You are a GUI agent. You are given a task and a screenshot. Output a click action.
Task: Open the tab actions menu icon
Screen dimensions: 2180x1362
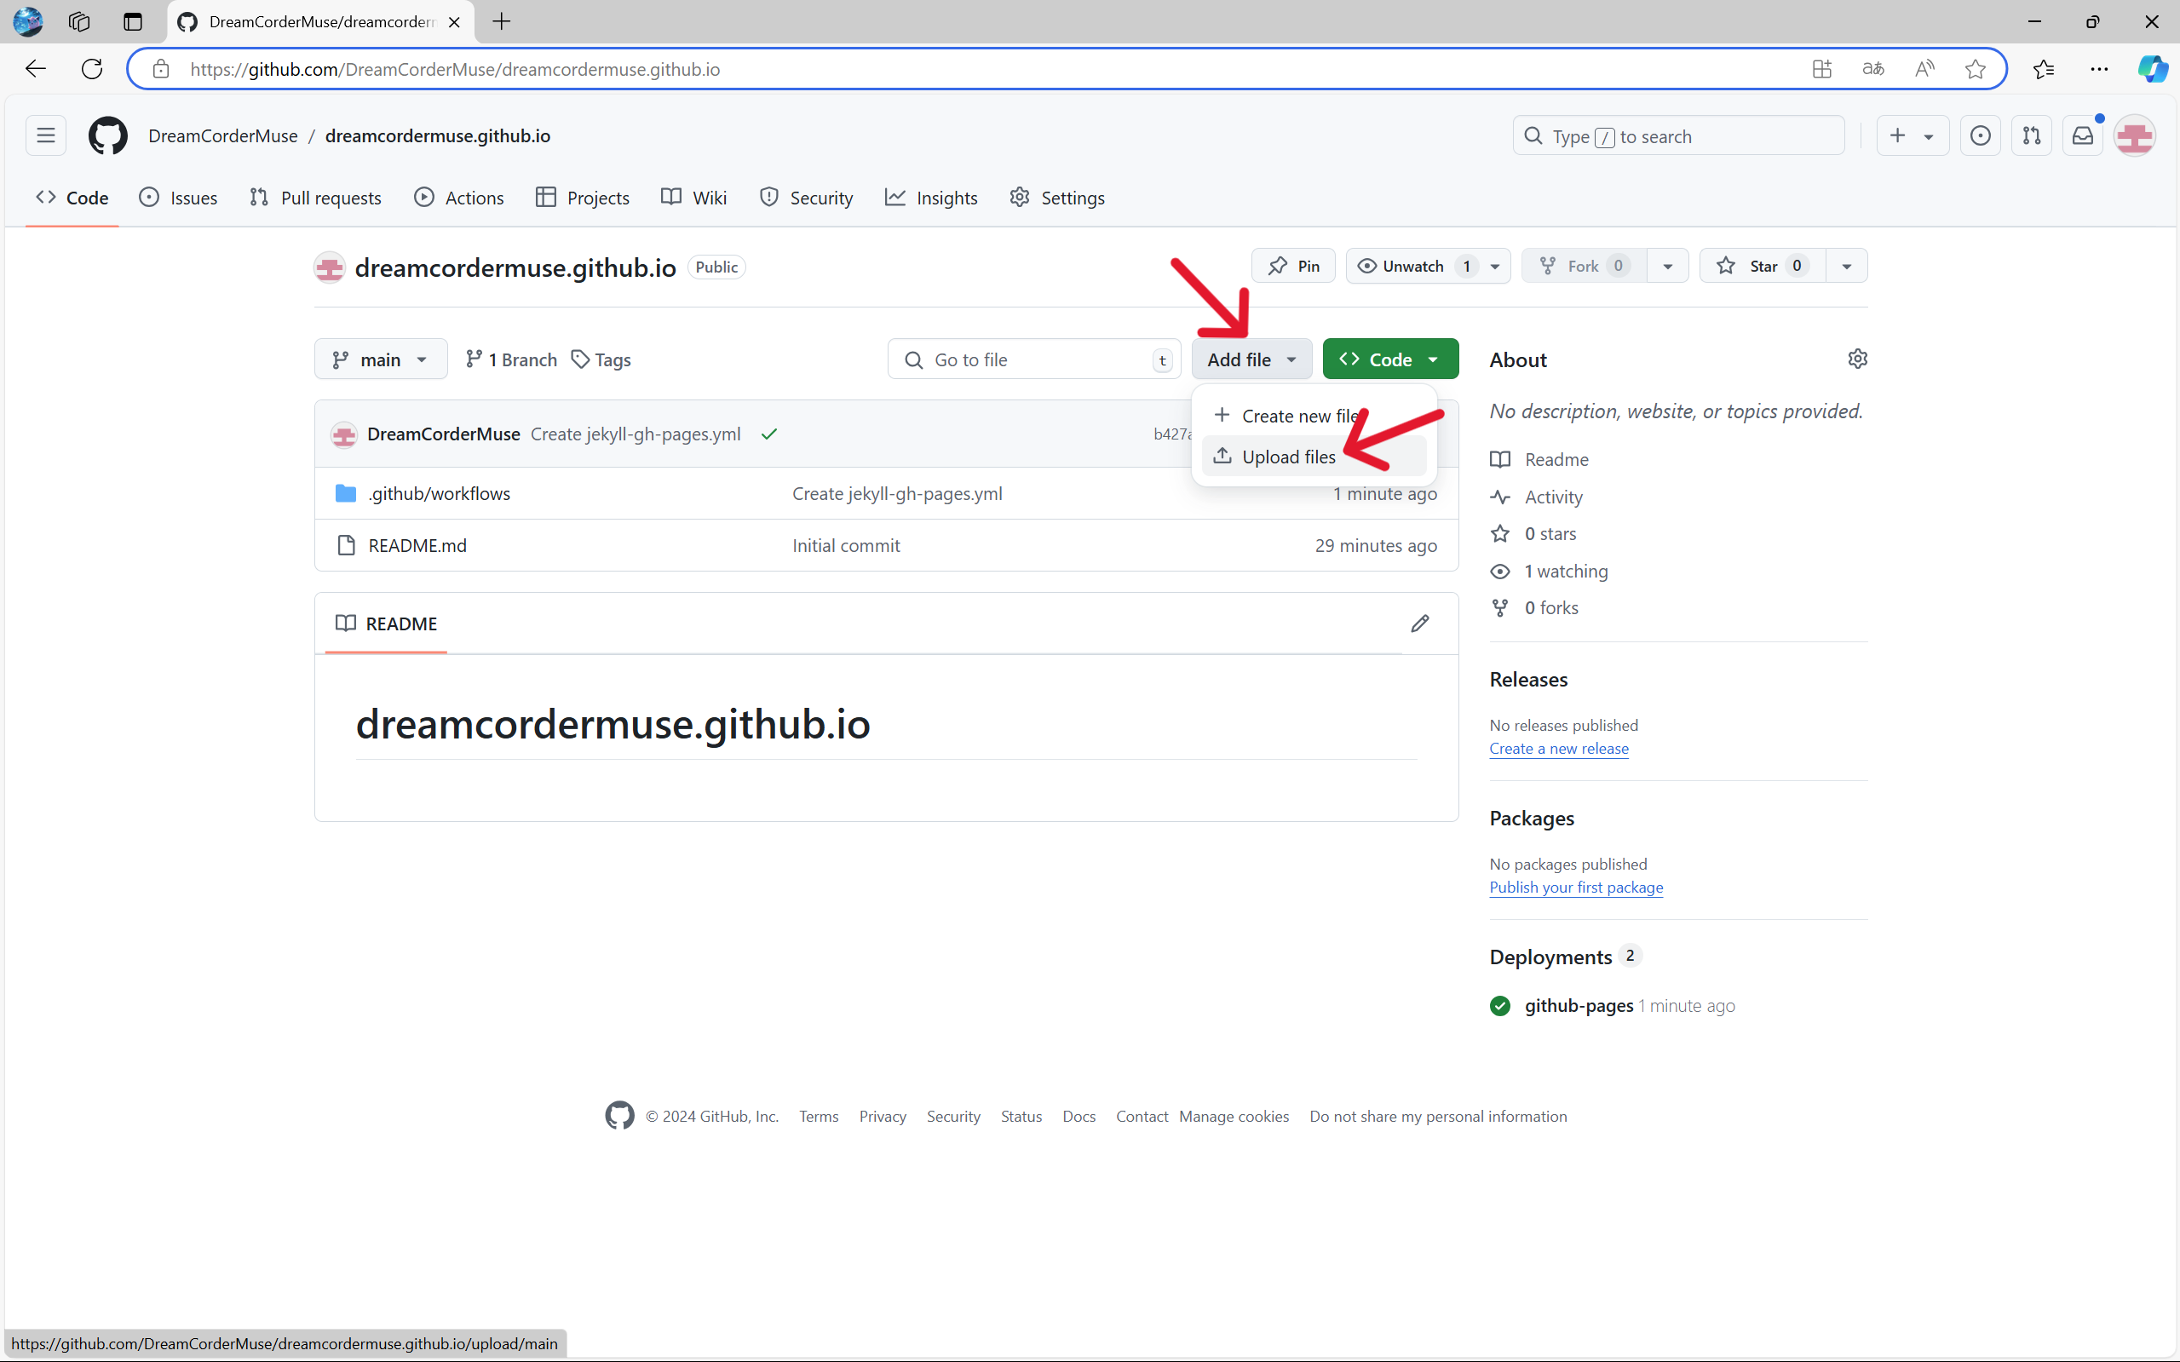point(132,21)
